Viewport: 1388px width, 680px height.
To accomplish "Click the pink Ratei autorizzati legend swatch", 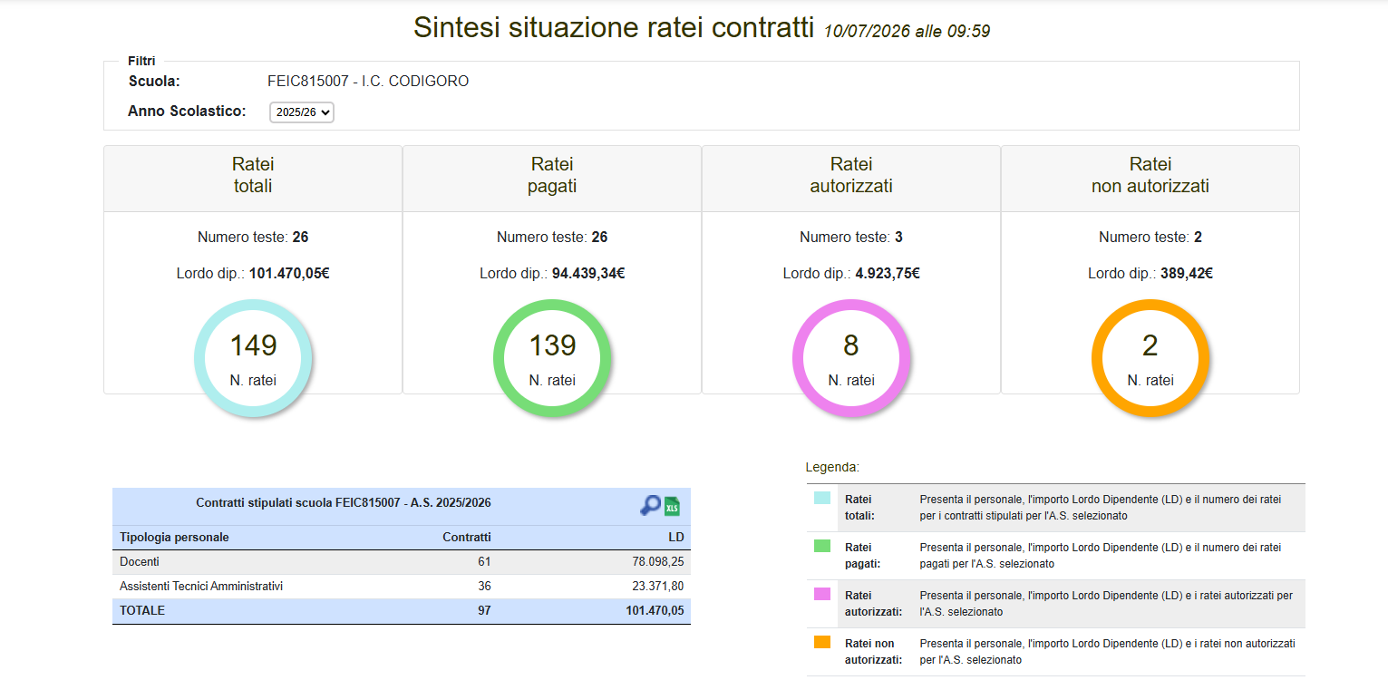I will pos(822,594).
